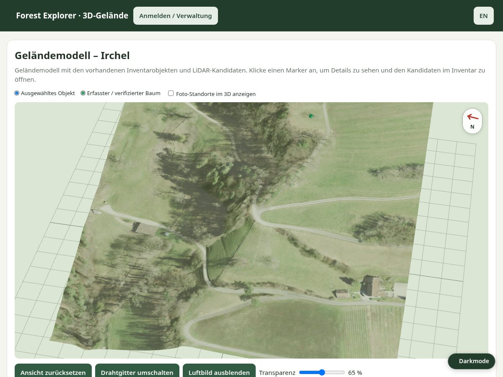Click 'Drahtgitter umschalten' button
The width and height of the screenshot is (503, 377).
point(137,372)
